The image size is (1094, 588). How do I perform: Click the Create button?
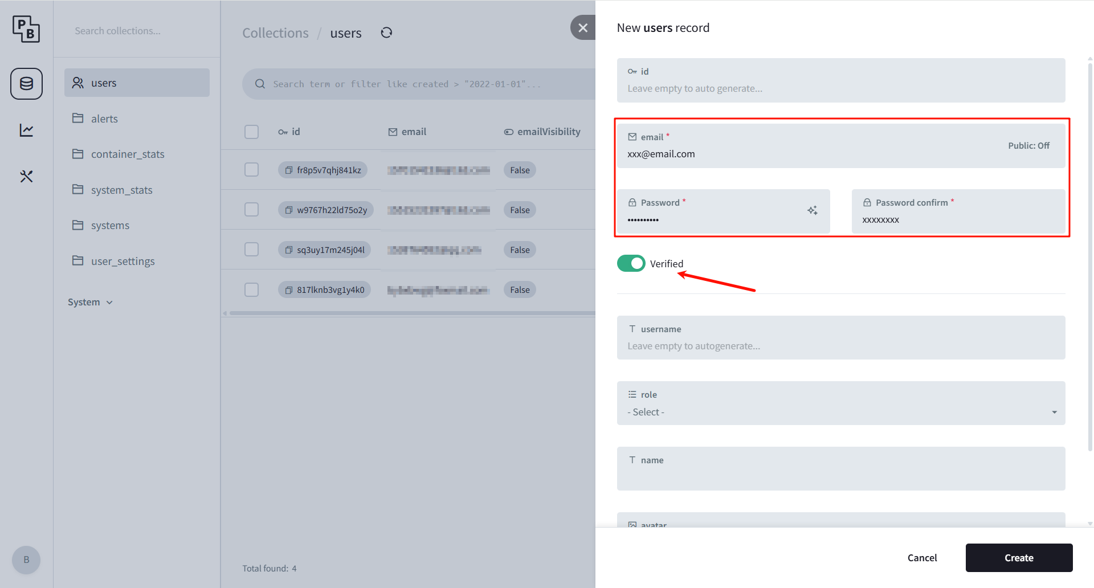(x=1019, y=558)
